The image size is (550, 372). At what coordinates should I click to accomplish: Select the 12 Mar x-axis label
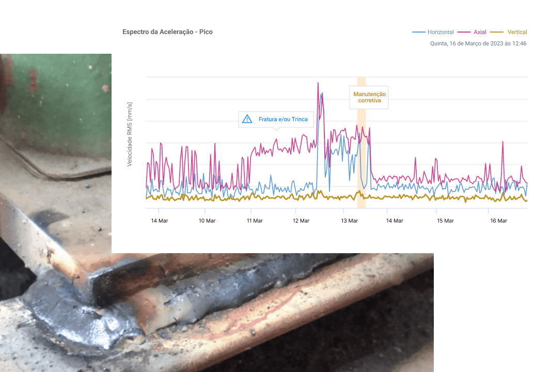click(x=301, y=221)
